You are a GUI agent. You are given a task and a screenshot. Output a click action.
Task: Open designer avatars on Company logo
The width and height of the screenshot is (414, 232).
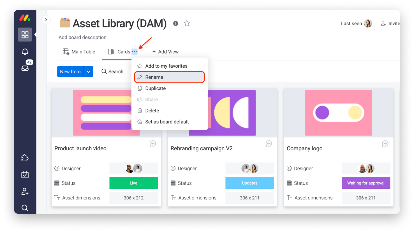[366, 168]
